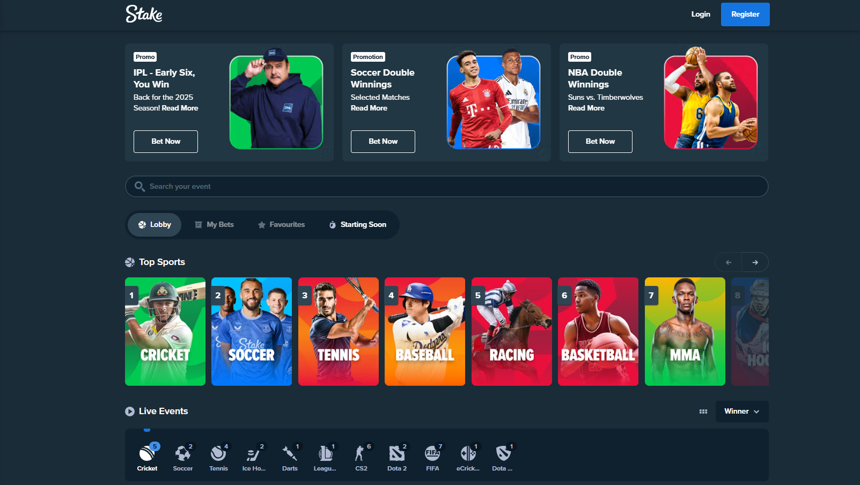Click Bet Now on Soccer Double Winnings
860x485 pixels.
pyautogui.click(x=383, y=142)
